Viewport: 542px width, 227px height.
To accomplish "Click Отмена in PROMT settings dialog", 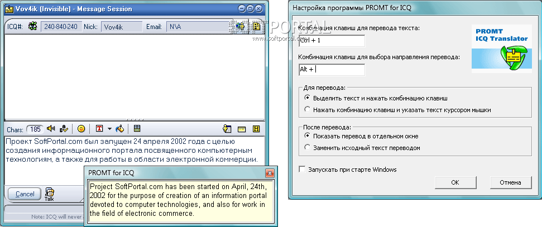I will pos(511,182).
